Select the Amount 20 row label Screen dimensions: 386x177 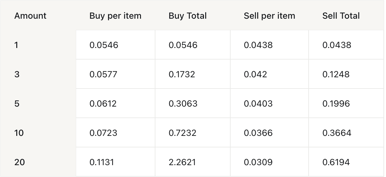[19, 162]
